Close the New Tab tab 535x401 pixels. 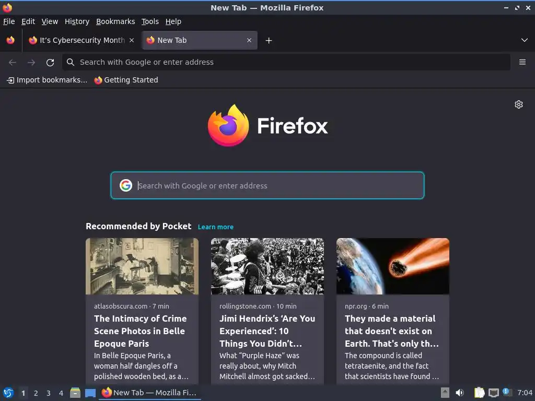tap(249, 40)
